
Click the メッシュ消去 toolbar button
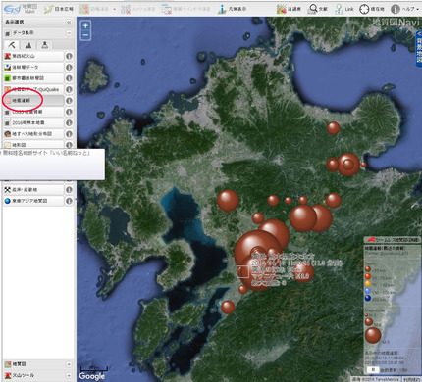pos(137,9)
